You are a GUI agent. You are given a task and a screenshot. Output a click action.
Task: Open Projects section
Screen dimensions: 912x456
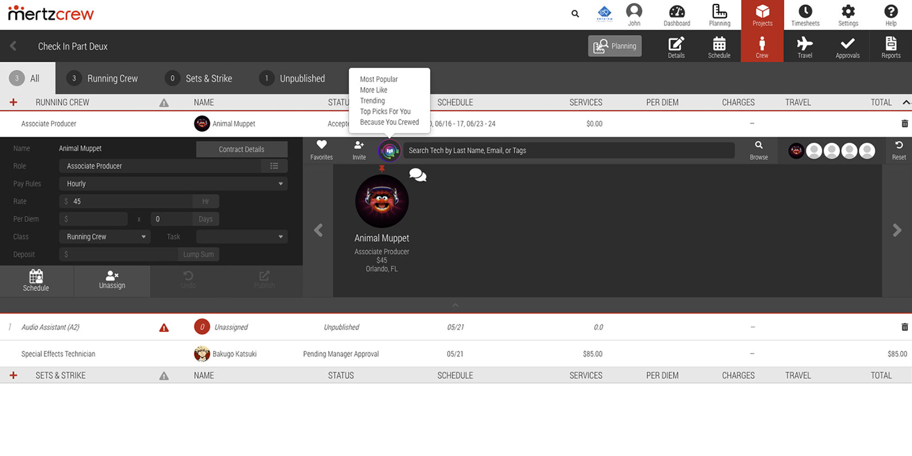(x=762, y=15)
